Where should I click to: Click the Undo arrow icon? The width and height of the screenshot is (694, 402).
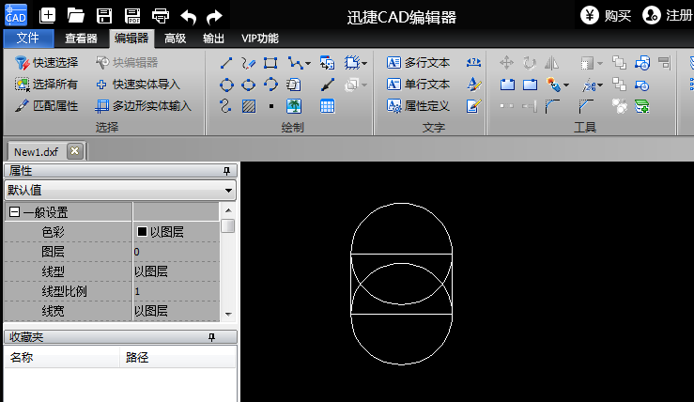click(188, 15)
